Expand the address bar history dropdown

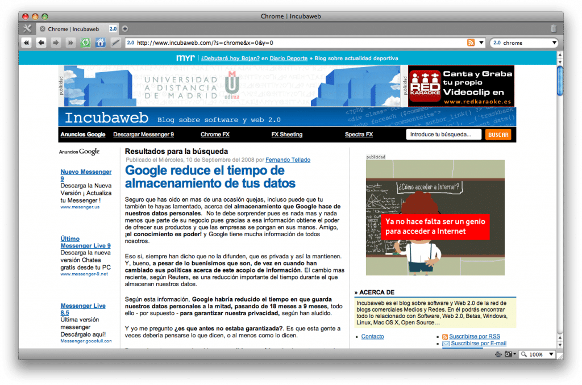481,43
